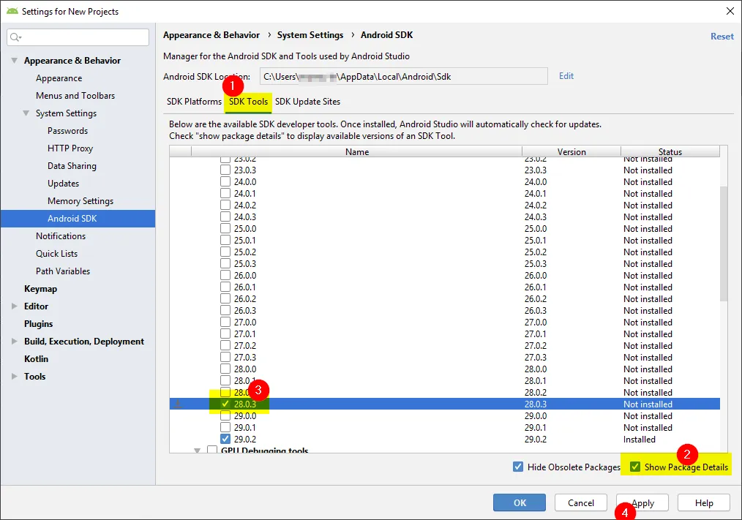Click Edit next to Android SDK Location
This screenshot has height=520, width=742.
click(566, 76)
